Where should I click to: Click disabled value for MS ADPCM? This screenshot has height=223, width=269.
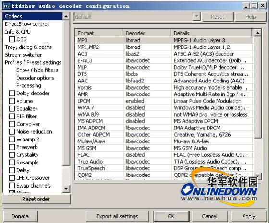point(135,121)
